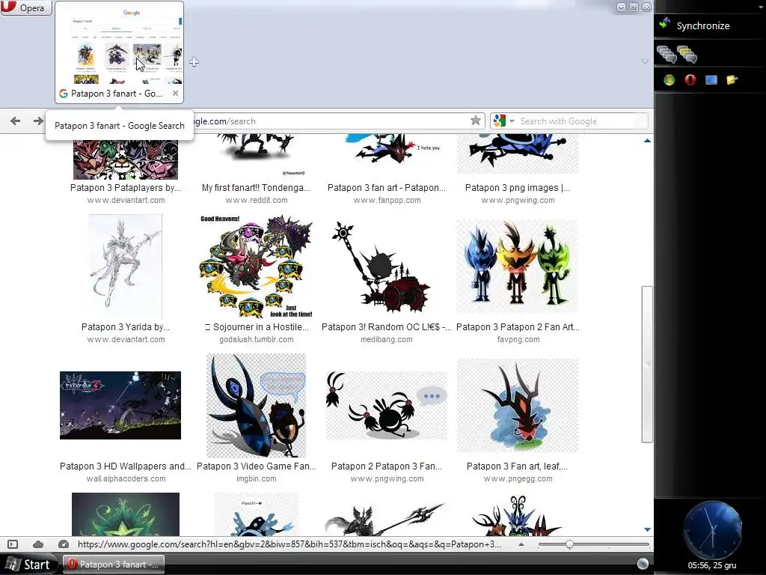
Task: Click the page scrollbar down arrow
Action: pos(647,529)
